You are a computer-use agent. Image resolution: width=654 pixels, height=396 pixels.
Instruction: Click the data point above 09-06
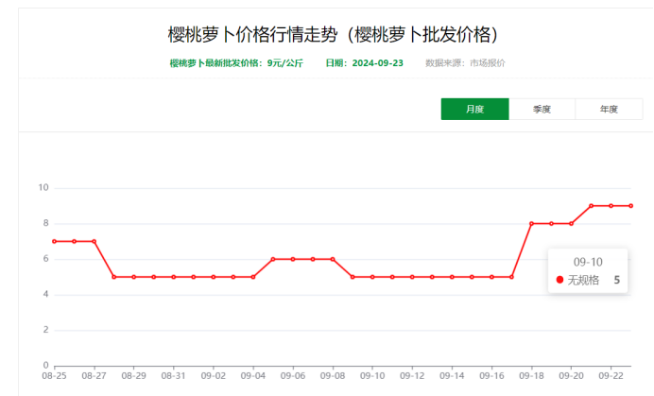293,259
